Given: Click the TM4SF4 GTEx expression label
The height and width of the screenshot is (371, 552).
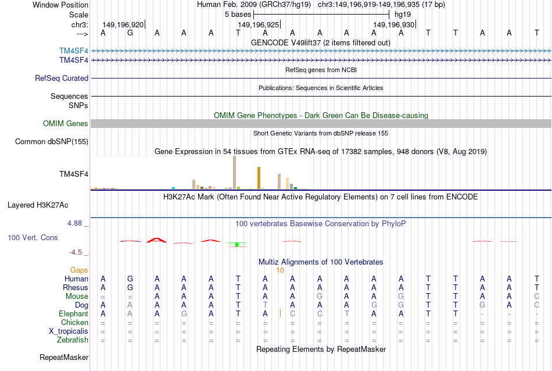Looking at the screenshot, I should click(74, 174).
